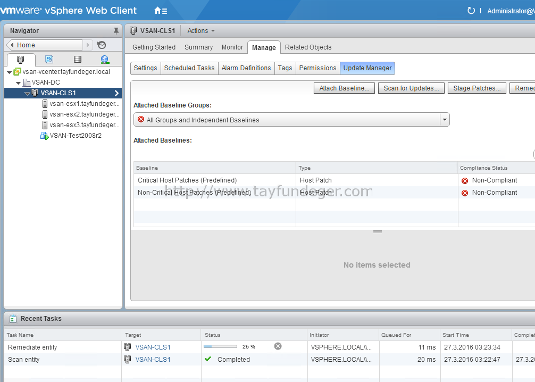Viewport: 535px width, 382px height.
Task: Open the Actions dropdown menu
Action: point(201,31)
